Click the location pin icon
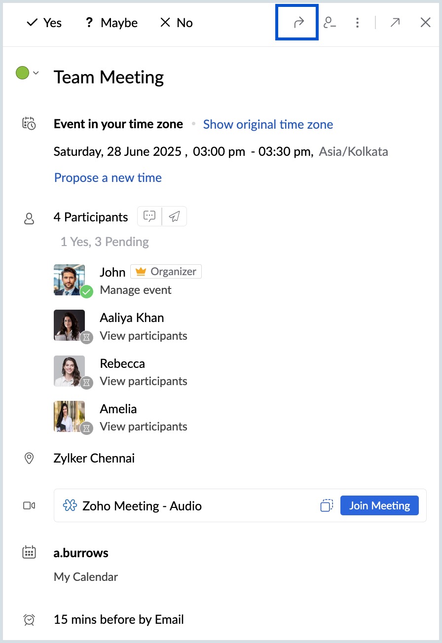Screen dimensions: 442x643 coord(29,458)
